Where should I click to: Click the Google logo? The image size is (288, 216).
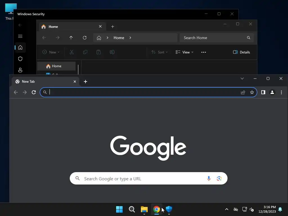tap(148, 148)
